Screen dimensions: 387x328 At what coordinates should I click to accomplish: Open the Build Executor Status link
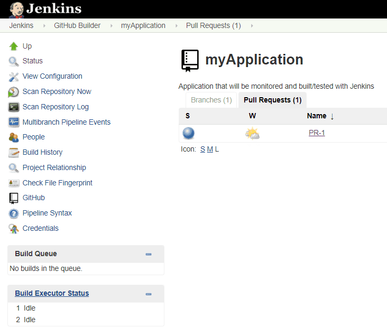pos(52,294)
